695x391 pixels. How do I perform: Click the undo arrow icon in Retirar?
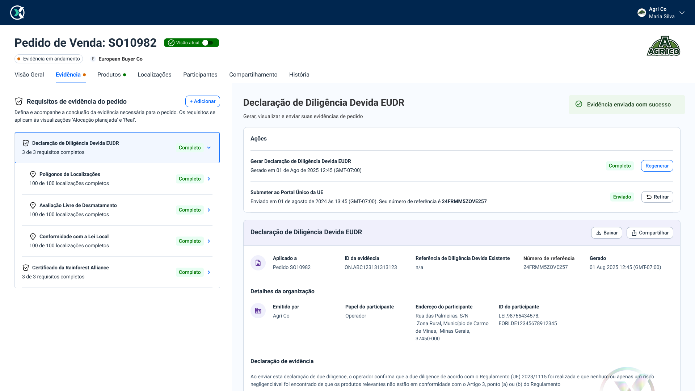pyautogui.click(x=649, y=197)
